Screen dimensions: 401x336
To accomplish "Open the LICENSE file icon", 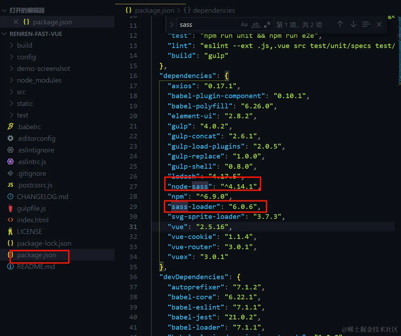I will (11, 232).
